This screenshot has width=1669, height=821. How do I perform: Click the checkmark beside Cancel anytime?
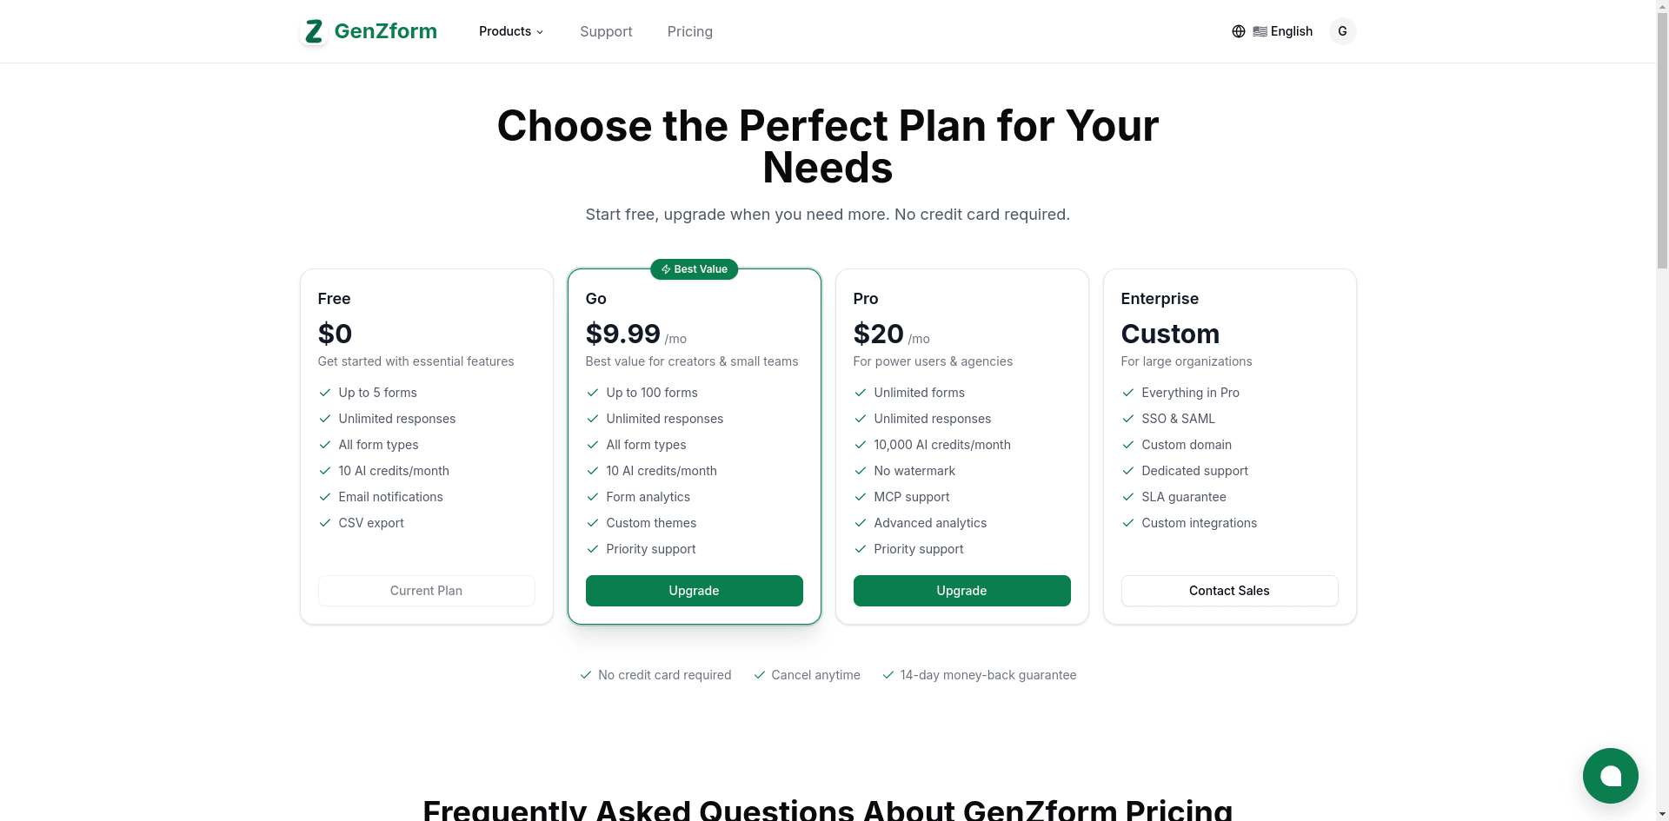coord(758,675)
